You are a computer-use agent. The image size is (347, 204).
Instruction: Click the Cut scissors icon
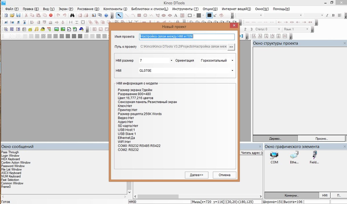[26, 15]
